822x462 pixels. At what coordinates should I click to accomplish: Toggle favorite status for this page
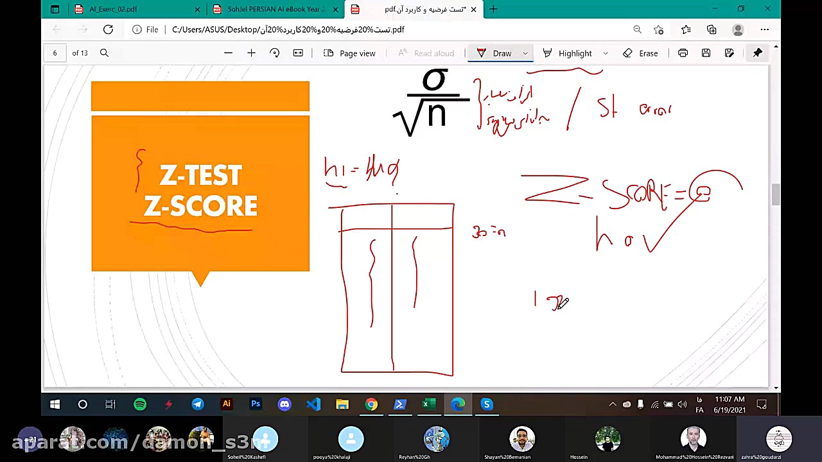click(x=659, y=30)
